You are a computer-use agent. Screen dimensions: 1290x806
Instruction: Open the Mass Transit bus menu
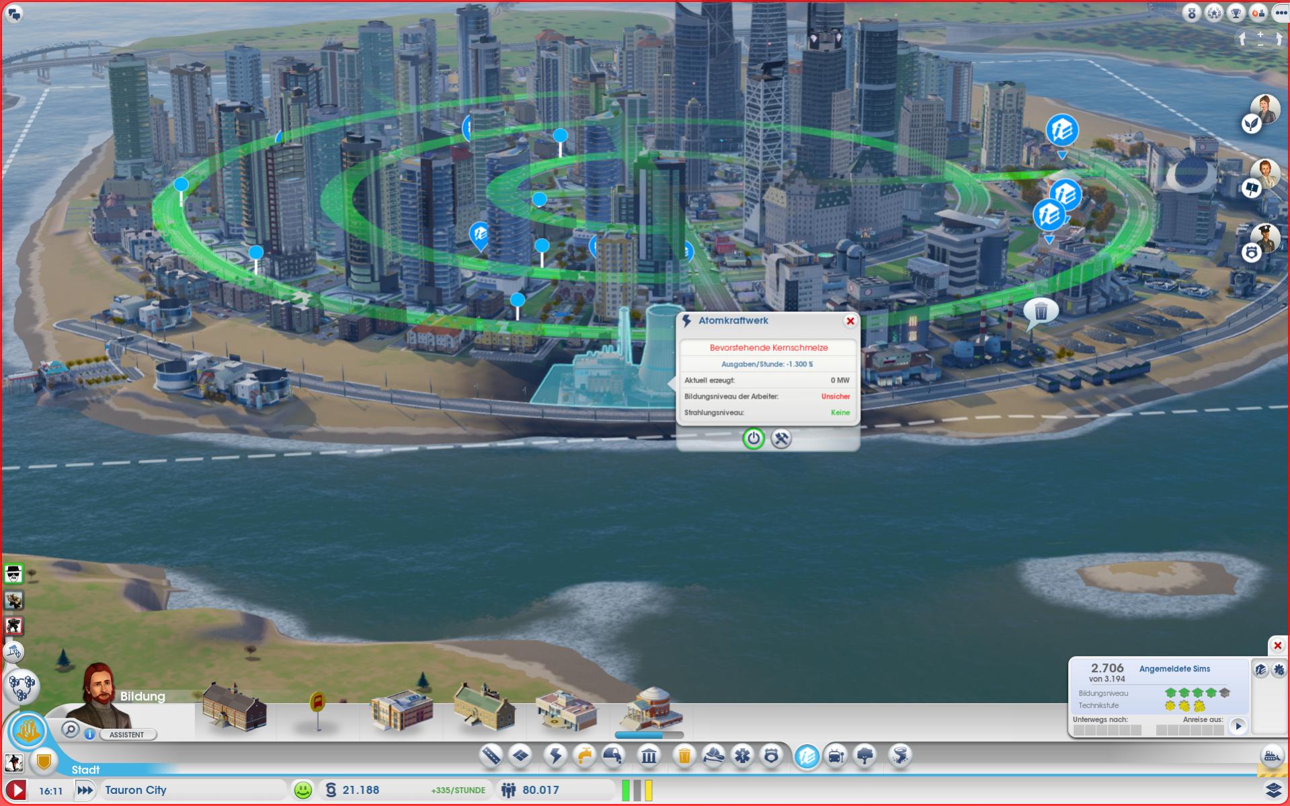click(x=836, y=756)
